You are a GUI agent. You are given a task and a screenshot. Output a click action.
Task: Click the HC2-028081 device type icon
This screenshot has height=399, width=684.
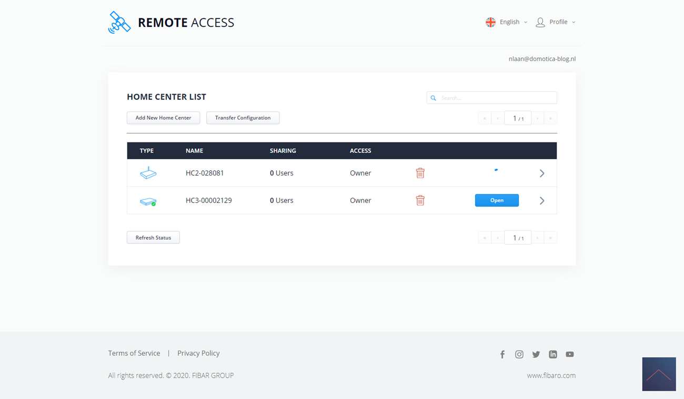click(148, 173)
